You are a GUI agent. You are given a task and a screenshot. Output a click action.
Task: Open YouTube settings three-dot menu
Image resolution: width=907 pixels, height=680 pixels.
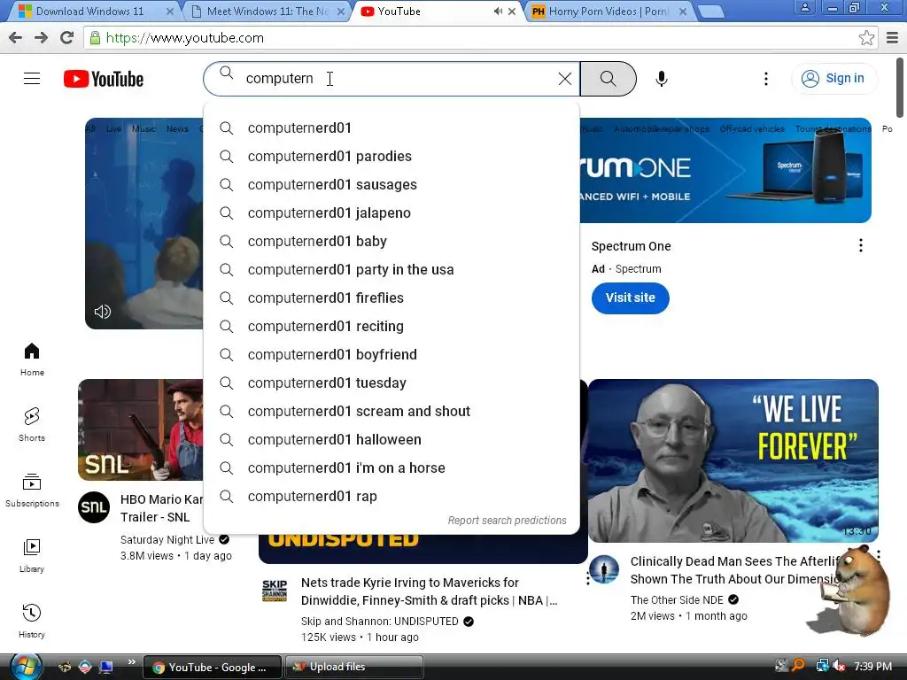point(766,79)
